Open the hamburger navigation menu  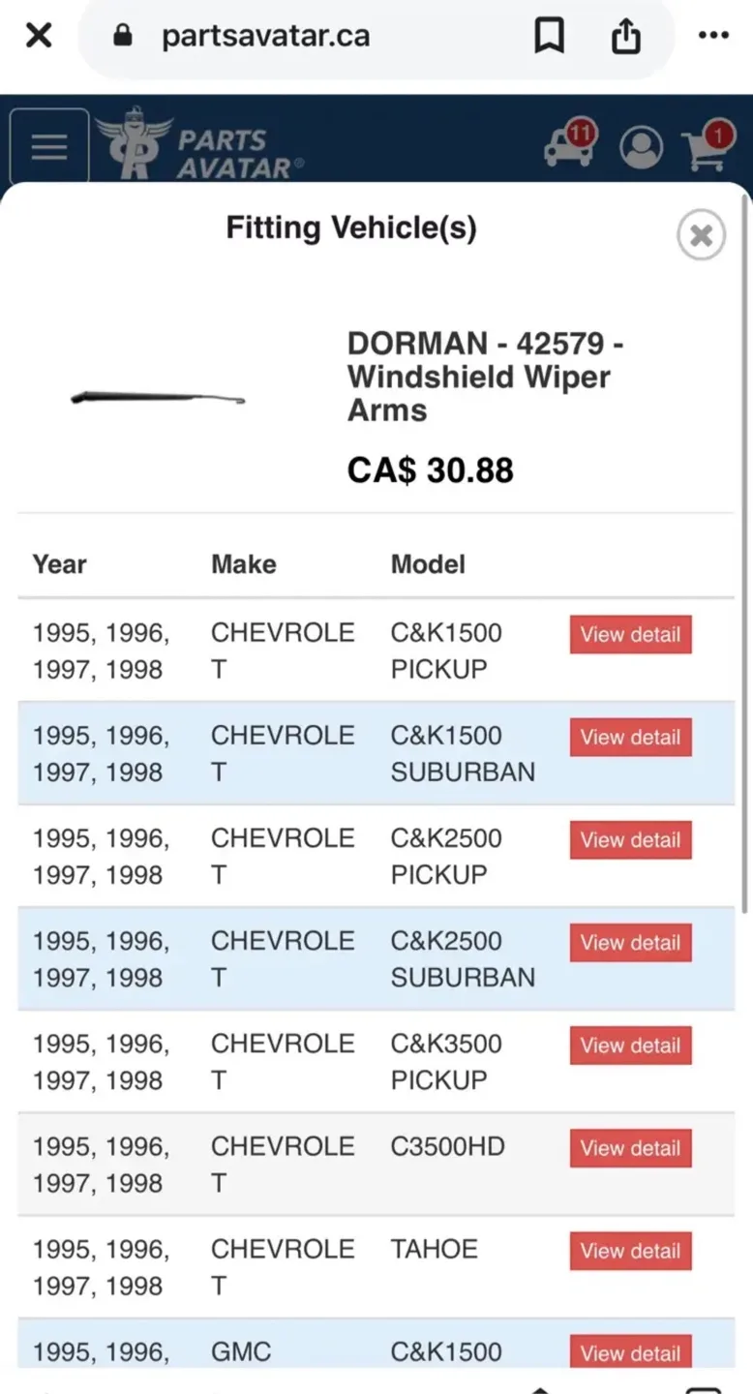point(49,147)
